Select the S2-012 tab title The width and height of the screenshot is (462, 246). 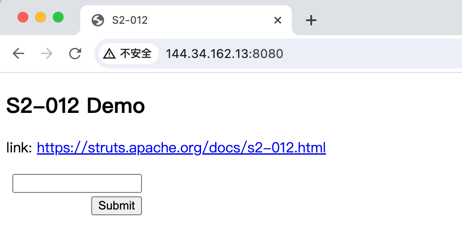click(130, 20)
